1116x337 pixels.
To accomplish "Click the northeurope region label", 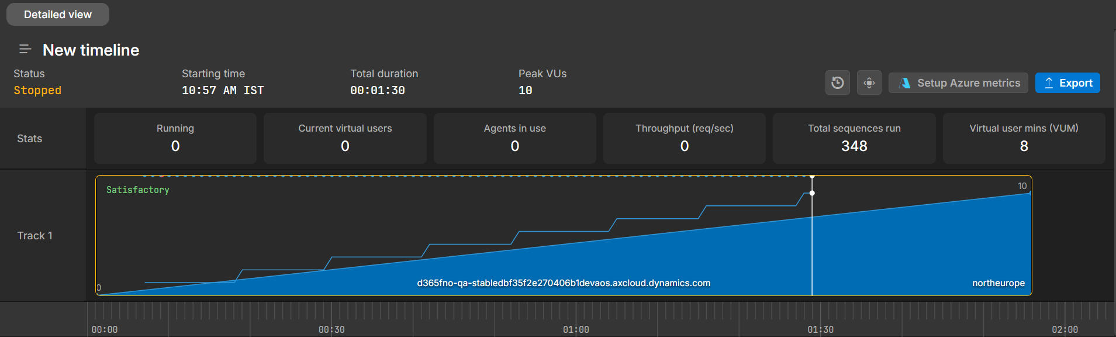I will click(998, 283).
